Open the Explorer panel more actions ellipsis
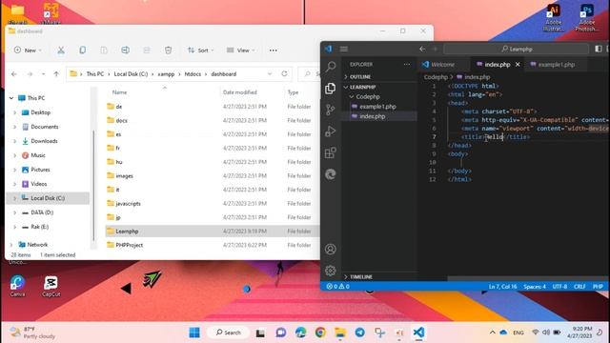Image resolution: width=610 pixels, height=343 pixels. [407, 65]
